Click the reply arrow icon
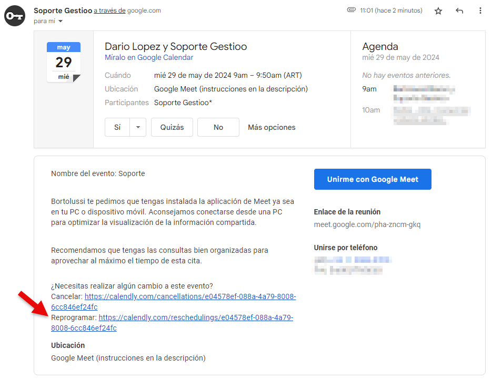 (x=459, y=11)
